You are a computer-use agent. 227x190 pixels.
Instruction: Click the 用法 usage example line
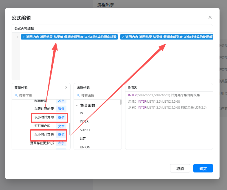point(154,101)
